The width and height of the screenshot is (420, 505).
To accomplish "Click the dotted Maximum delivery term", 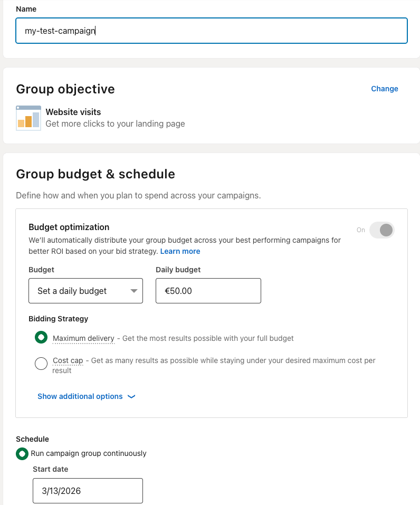I will coord(83,338).
